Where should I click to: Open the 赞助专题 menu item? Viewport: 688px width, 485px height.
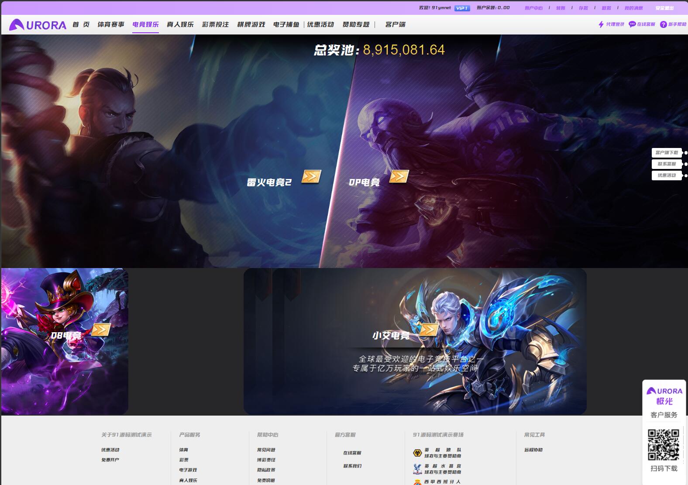[356, 24]
